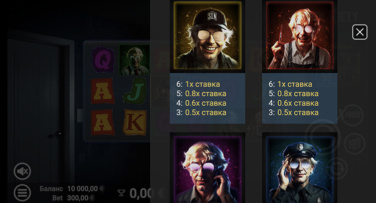376x203 pixels.
Task: Select the police officer character portrait
Action: 300,170
